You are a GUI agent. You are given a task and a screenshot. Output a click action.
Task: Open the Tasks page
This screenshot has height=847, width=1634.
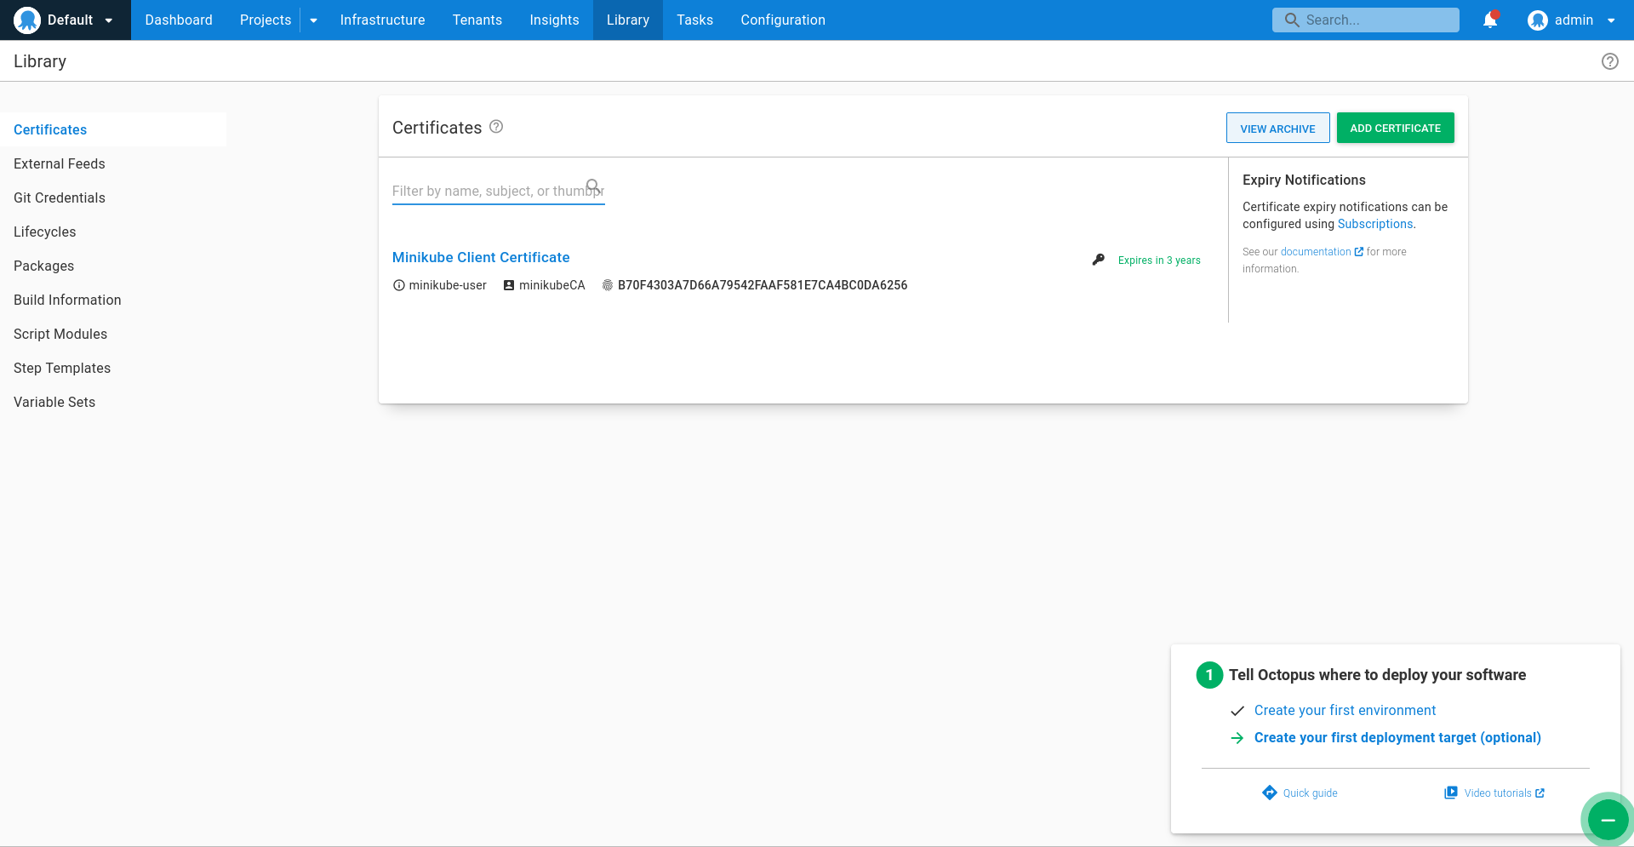[694, 20]
